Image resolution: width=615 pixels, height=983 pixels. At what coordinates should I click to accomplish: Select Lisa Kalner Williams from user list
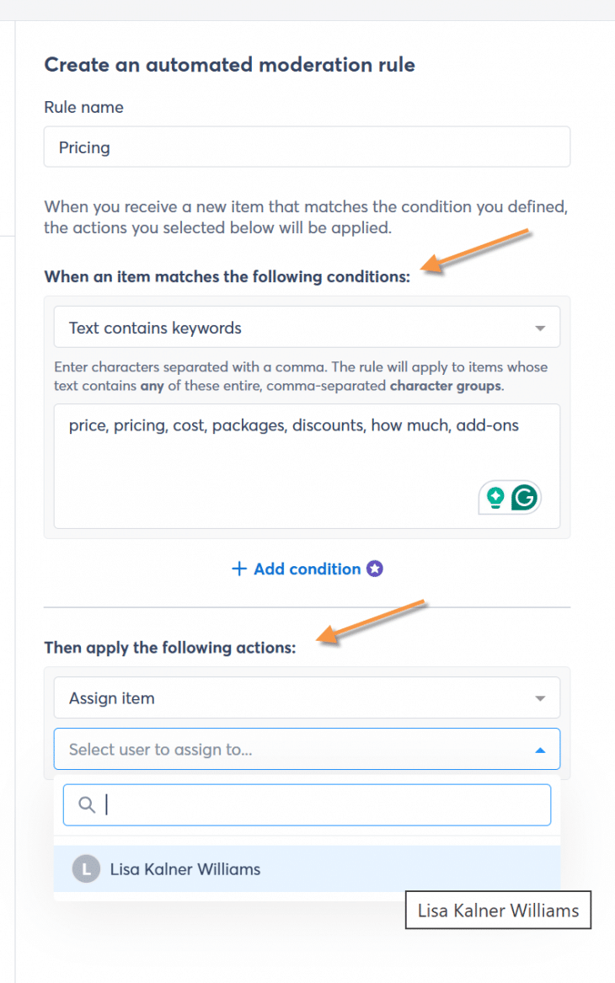tap(307, 869)
